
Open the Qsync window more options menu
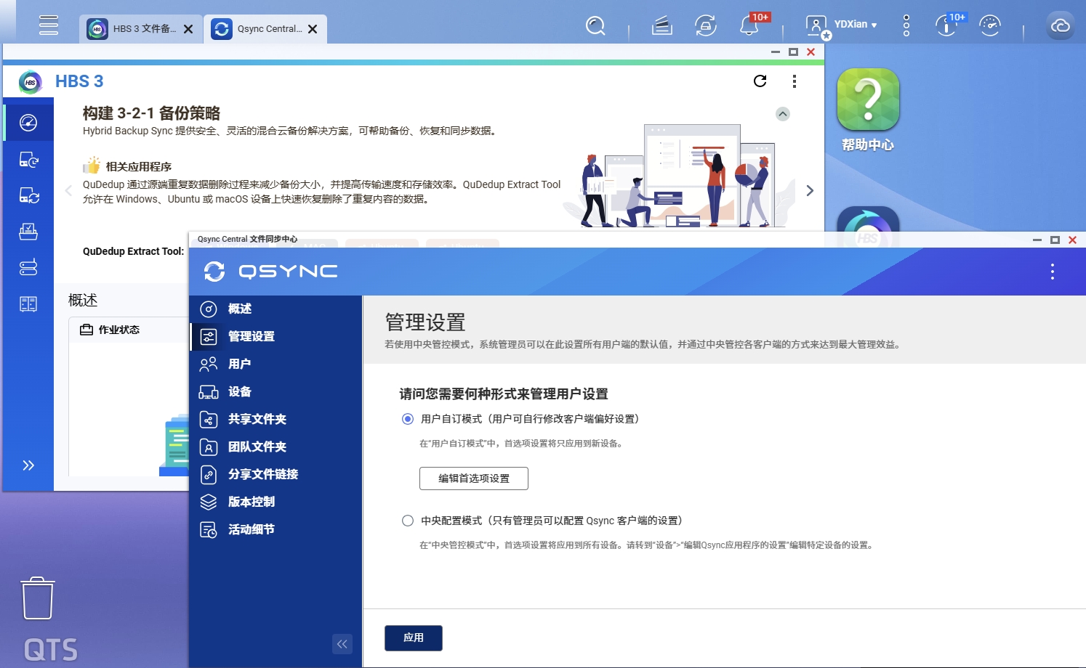1053,272
